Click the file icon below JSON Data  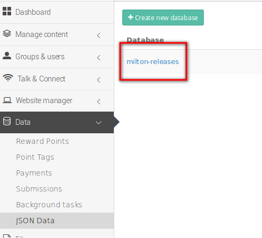pos(7,236)
